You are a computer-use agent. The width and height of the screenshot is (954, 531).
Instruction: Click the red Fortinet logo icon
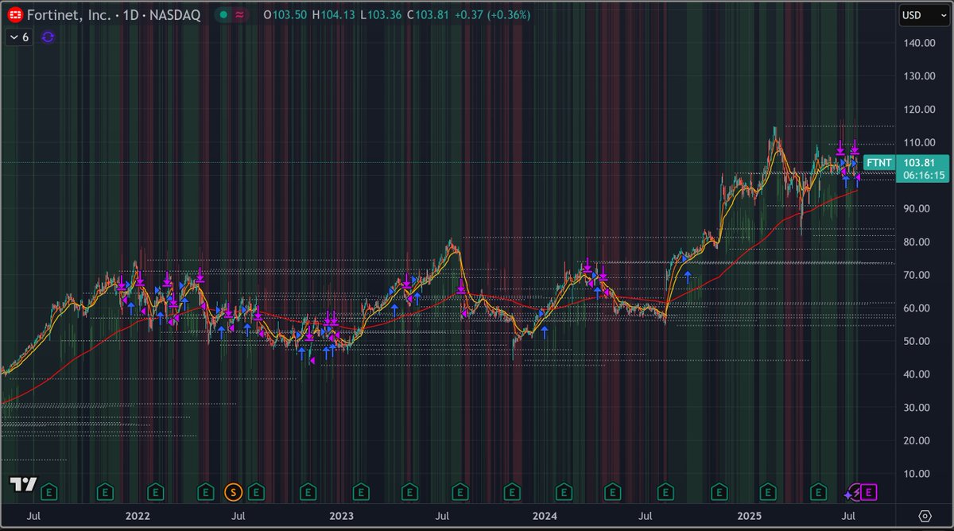click(15, 14)
